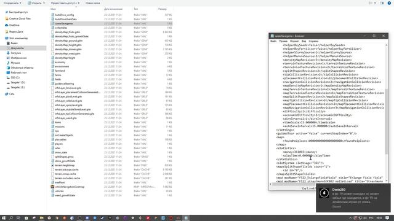Viewport: 394px width, 221px height.
Task: Open Яндекс.Диск in the navigation pane
Action: click(x=16, y=31)
